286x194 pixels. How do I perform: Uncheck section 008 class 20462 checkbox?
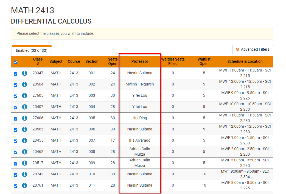click(x=15, y=152)
